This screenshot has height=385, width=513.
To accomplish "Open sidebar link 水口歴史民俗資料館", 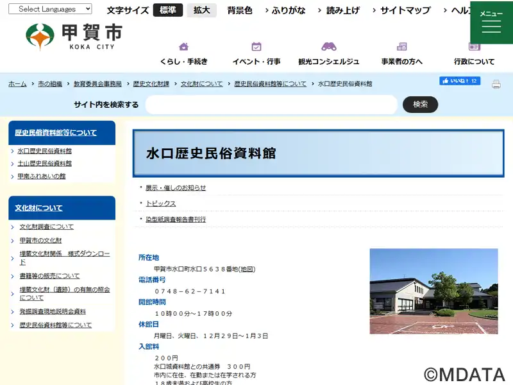I will 44,151.
